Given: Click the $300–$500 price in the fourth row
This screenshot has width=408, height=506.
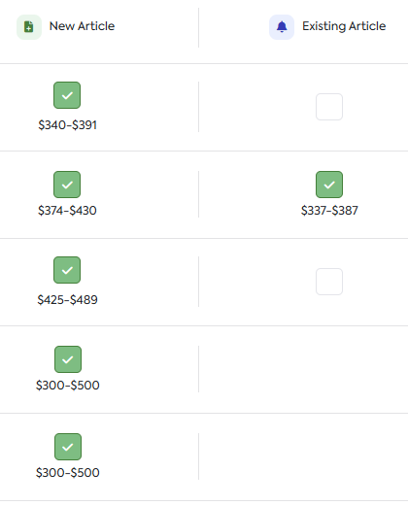Looking at the screenshot, I should [68, 386].
